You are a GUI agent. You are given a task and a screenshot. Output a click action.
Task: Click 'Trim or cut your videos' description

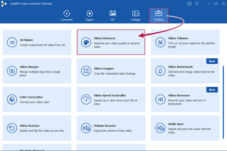point(191,45)
